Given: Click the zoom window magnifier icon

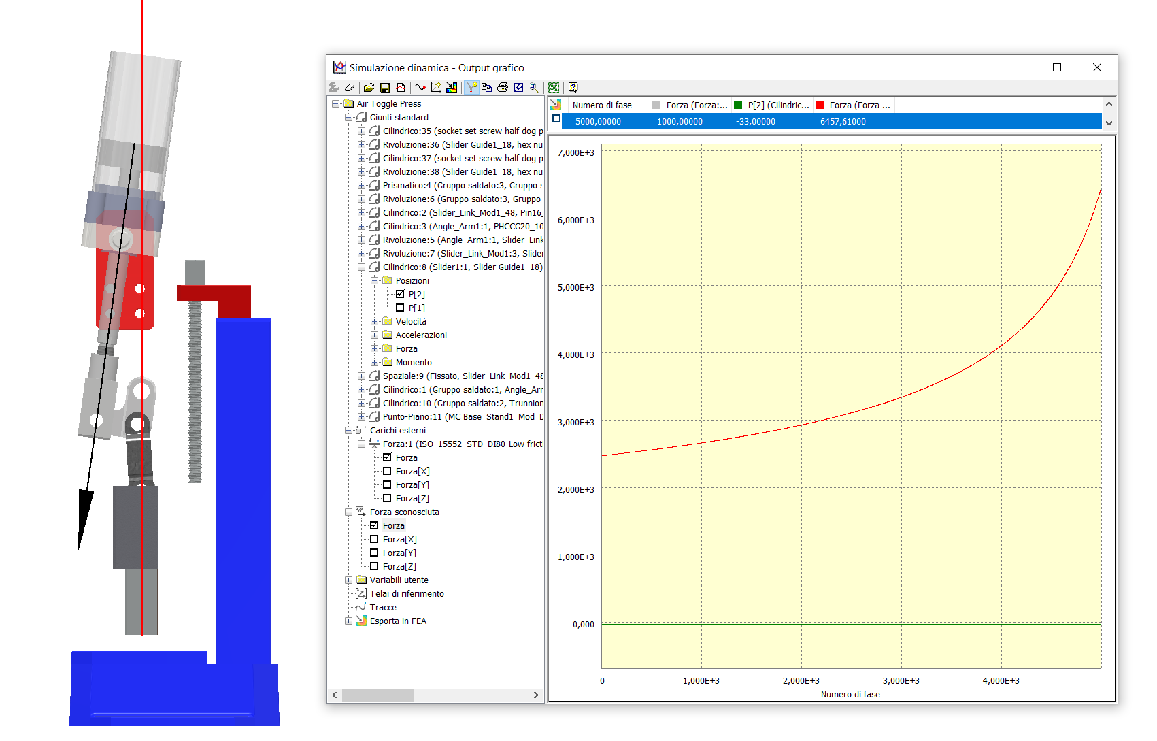Looking at the screenshot, I should (534, 87).
